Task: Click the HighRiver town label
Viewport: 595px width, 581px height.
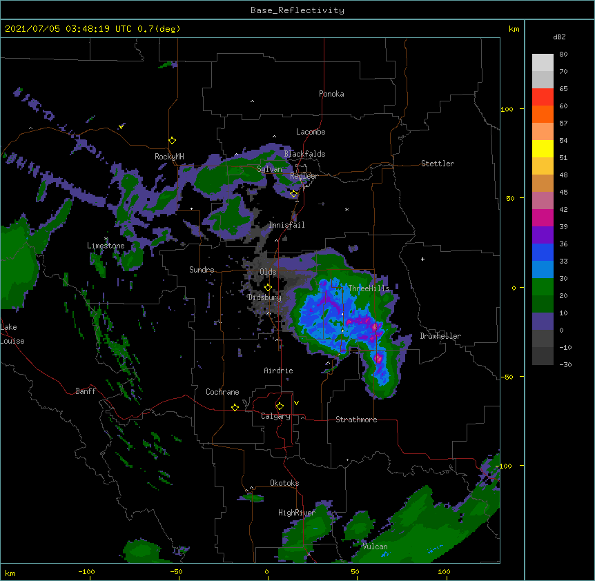Action: [297, 513]
